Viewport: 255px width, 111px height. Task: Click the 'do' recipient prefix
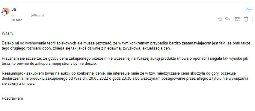pyautogui.click(x=13, y=15)
